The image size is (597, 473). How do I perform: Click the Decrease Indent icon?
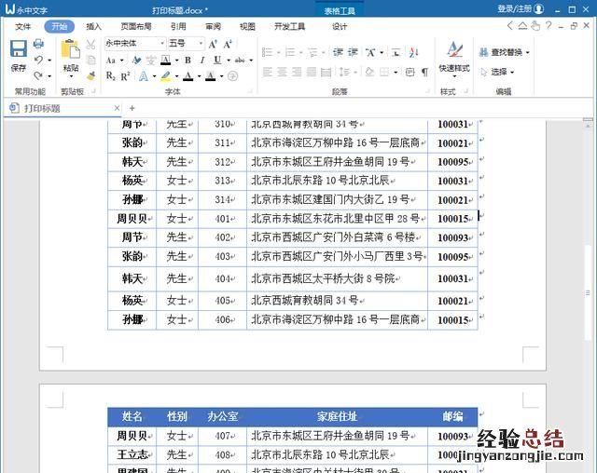coord(338,52)
